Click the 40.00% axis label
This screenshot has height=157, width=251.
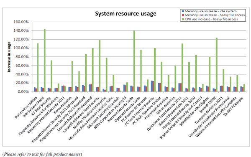coord(22,74)
